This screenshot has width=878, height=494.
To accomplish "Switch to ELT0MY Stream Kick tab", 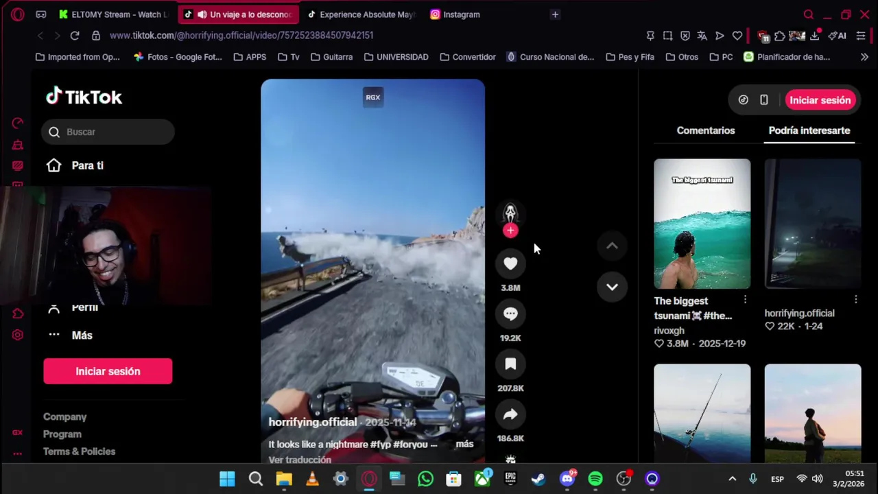I will 114,14.
